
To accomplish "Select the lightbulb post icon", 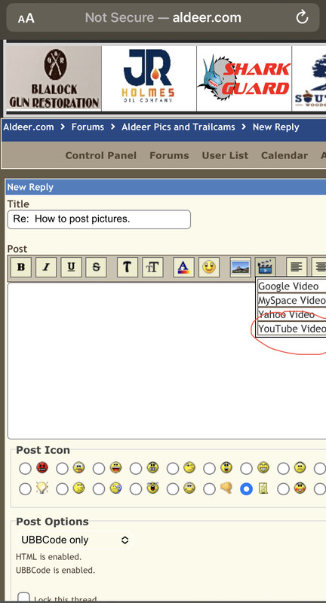I will (25, 488).
